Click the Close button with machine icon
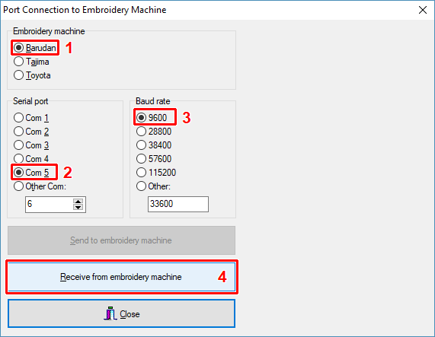The image size is (435, 337). 122,313
